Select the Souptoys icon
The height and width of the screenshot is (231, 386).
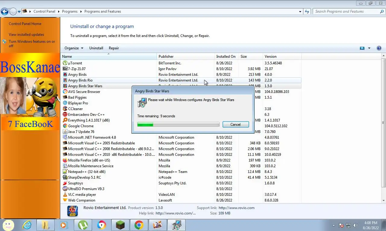tap(65, 183)
